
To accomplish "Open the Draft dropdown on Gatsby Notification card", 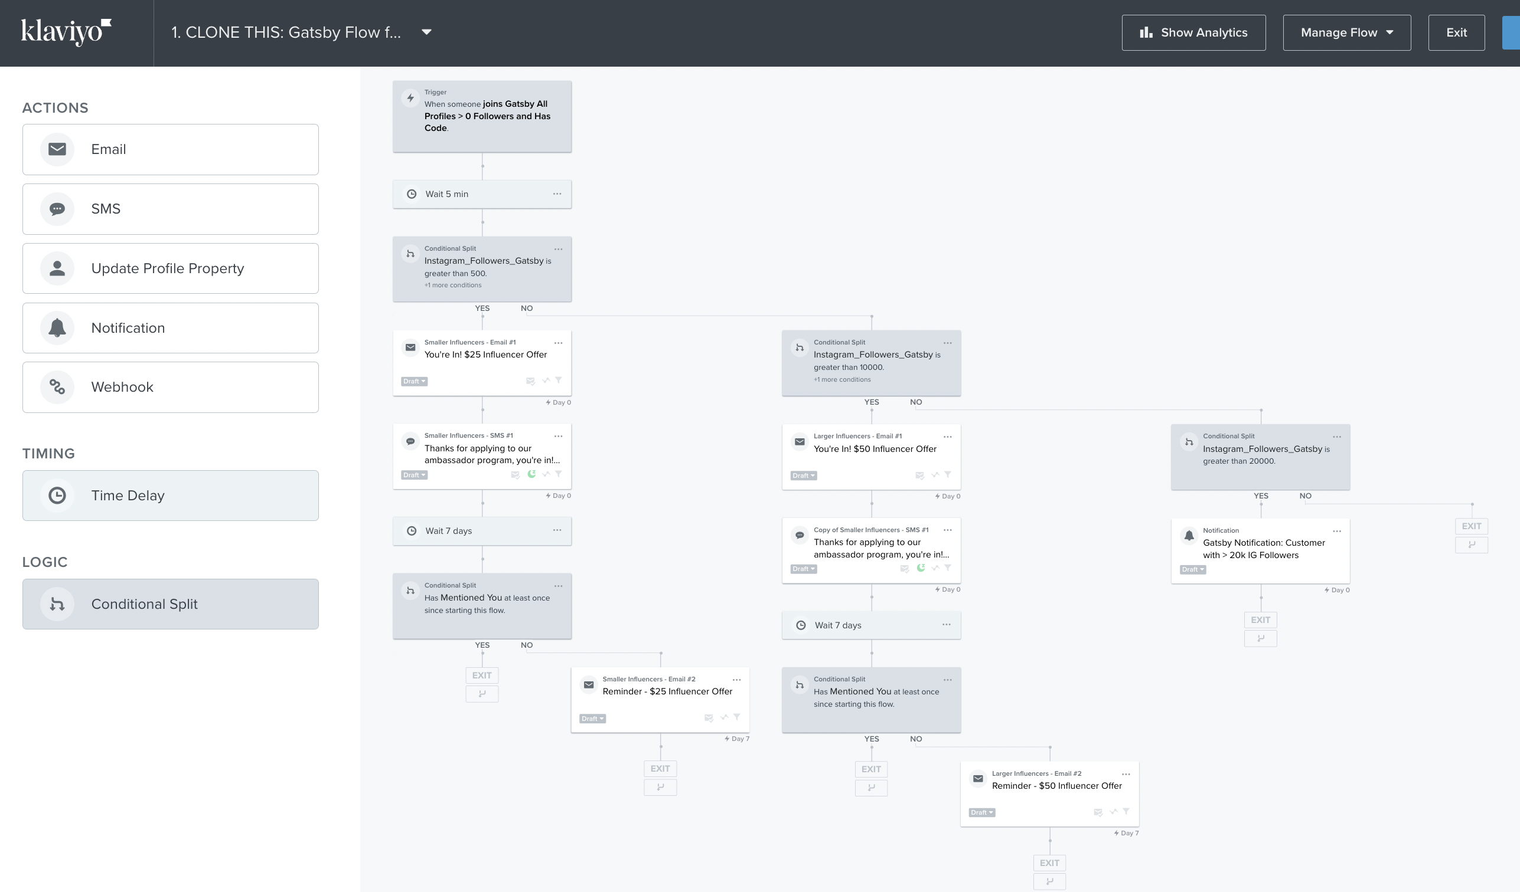I will (x=1192, y=569).
